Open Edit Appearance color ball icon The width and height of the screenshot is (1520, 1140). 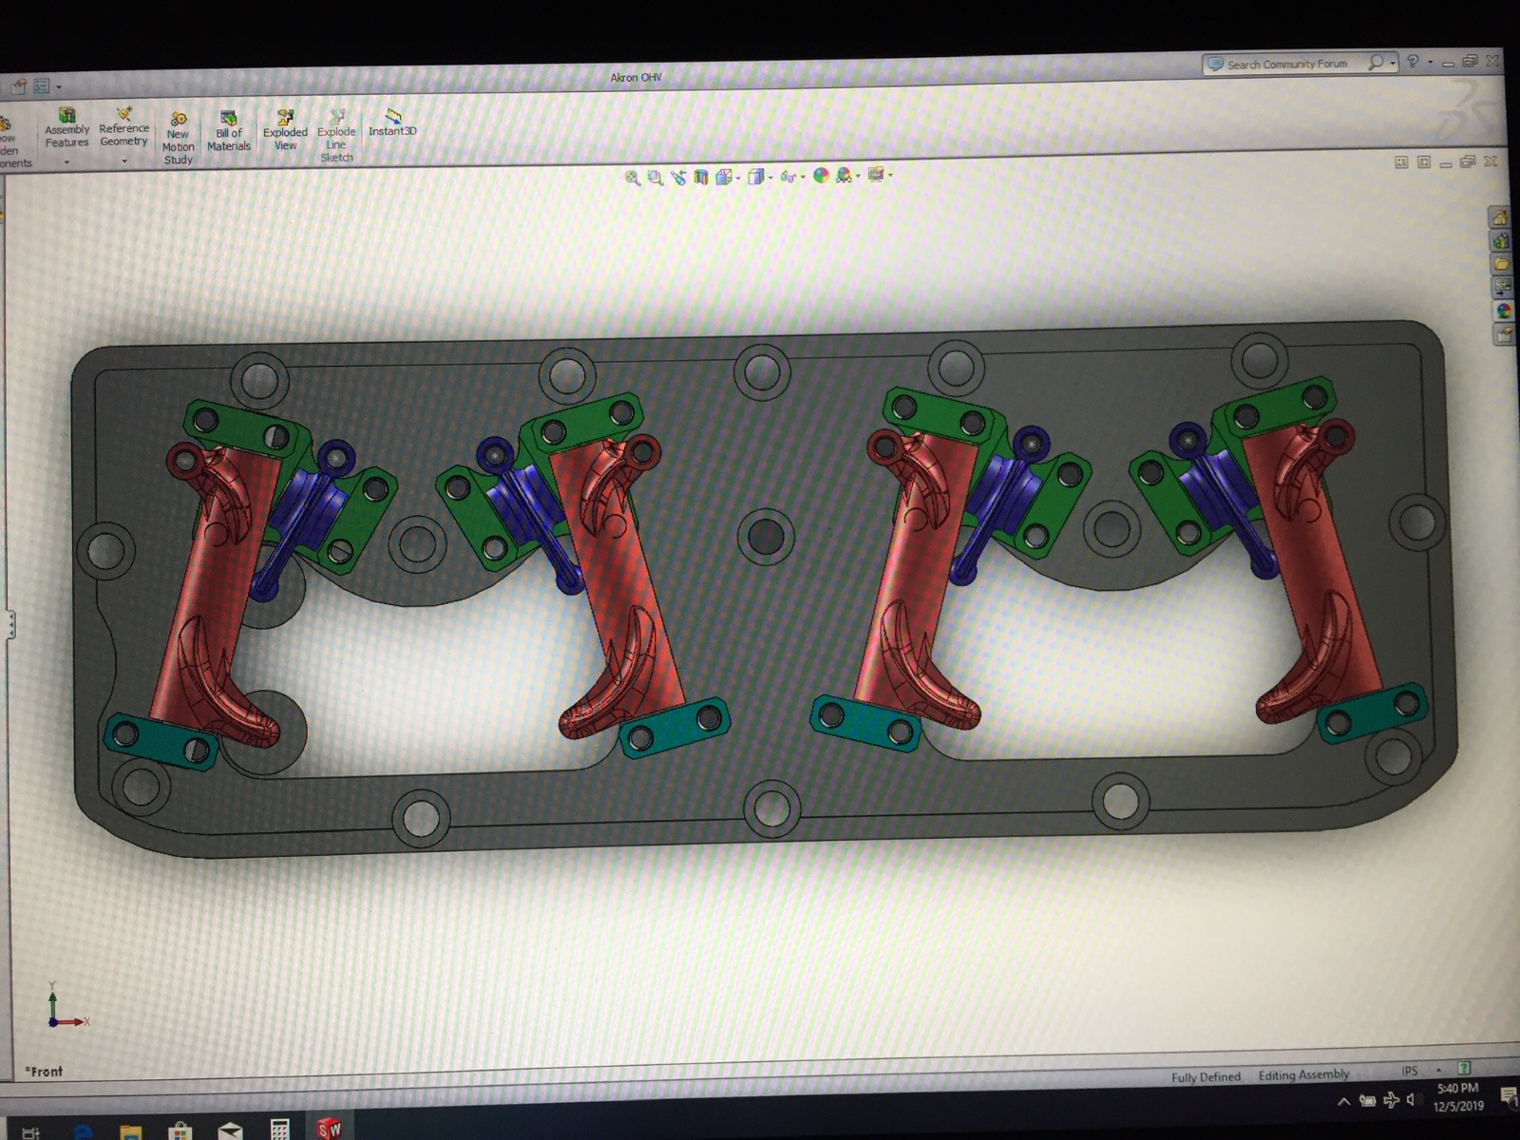tap(821, 176)
